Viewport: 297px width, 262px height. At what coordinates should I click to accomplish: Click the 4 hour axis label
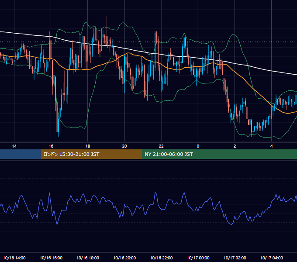[x=271, y=146]
